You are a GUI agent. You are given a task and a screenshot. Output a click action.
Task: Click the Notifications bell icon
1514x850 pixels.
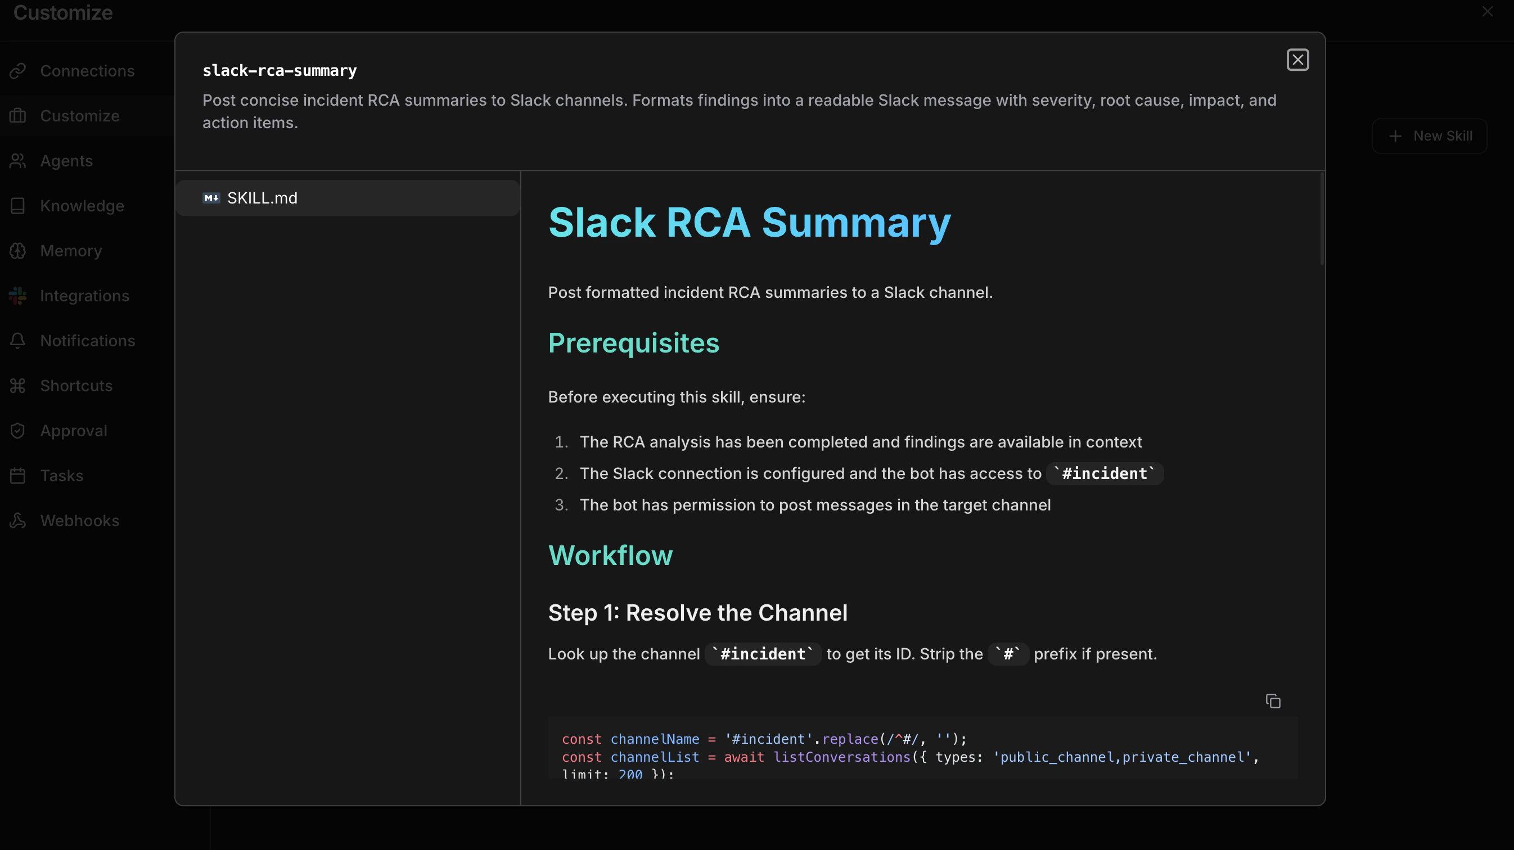pyautogui.click(x=18, y=341)
